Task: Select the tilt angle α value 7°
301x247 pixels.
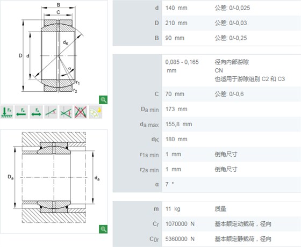Action: pyautogui.click(x=170, y=184)
